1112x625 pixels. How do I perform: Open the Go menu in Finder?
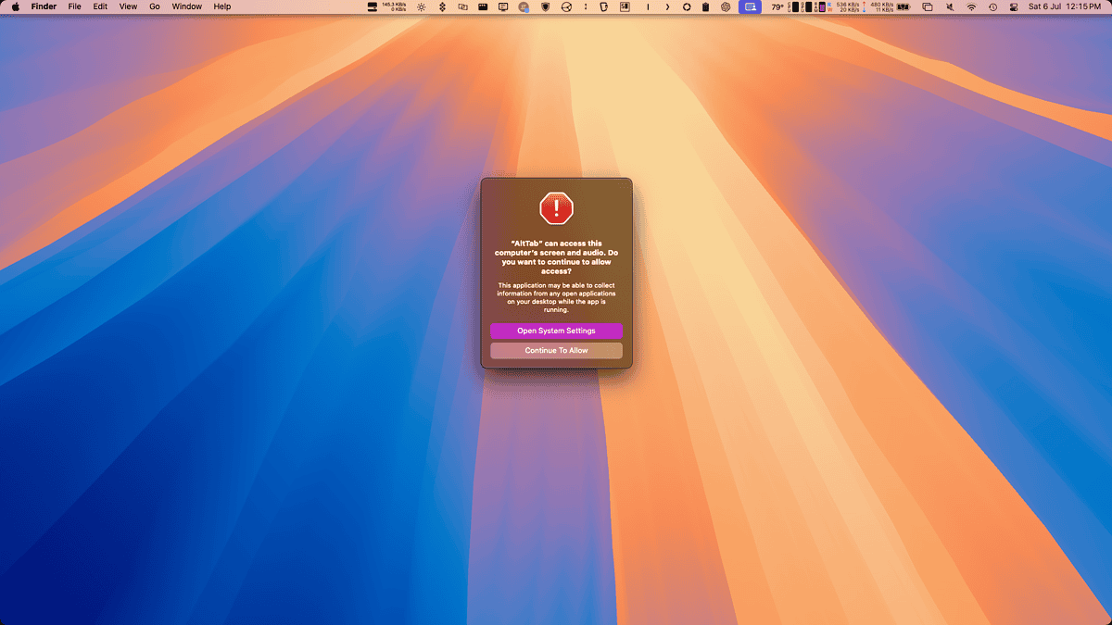(154, 6)
